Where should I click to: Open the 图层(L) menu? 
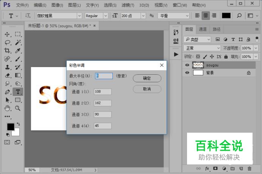pyautogui.click(x=74, y=5)
